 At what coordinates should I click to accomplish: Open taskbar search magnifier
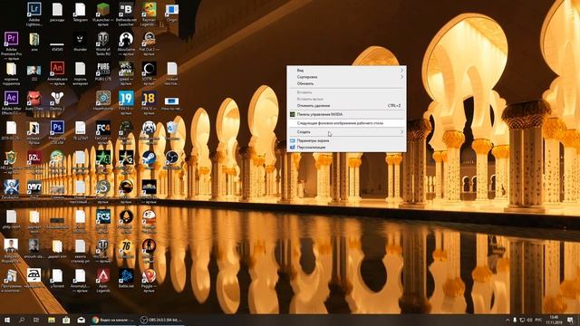pyautogui.click(x=22, y=320)
